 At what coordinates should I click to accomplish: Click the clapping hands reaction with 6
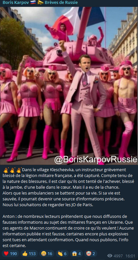(62, 254)
